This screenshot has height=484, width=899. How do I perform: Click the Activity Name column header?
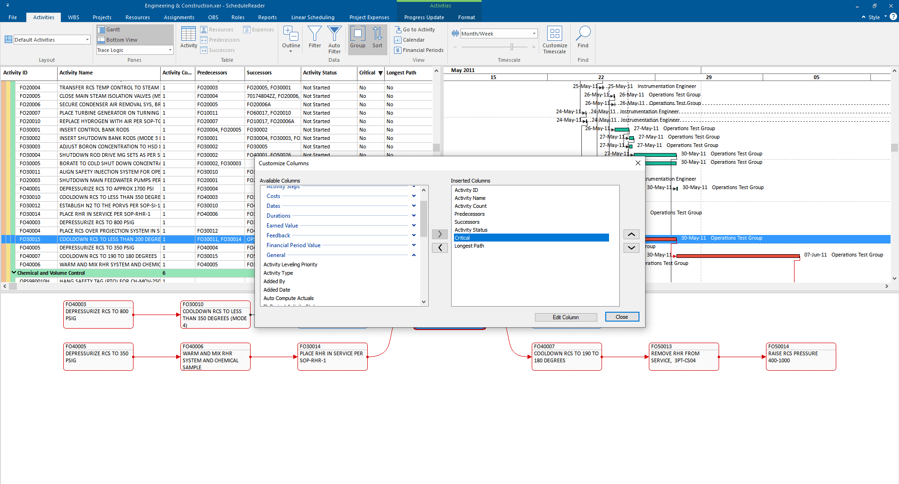coord(109,73)
